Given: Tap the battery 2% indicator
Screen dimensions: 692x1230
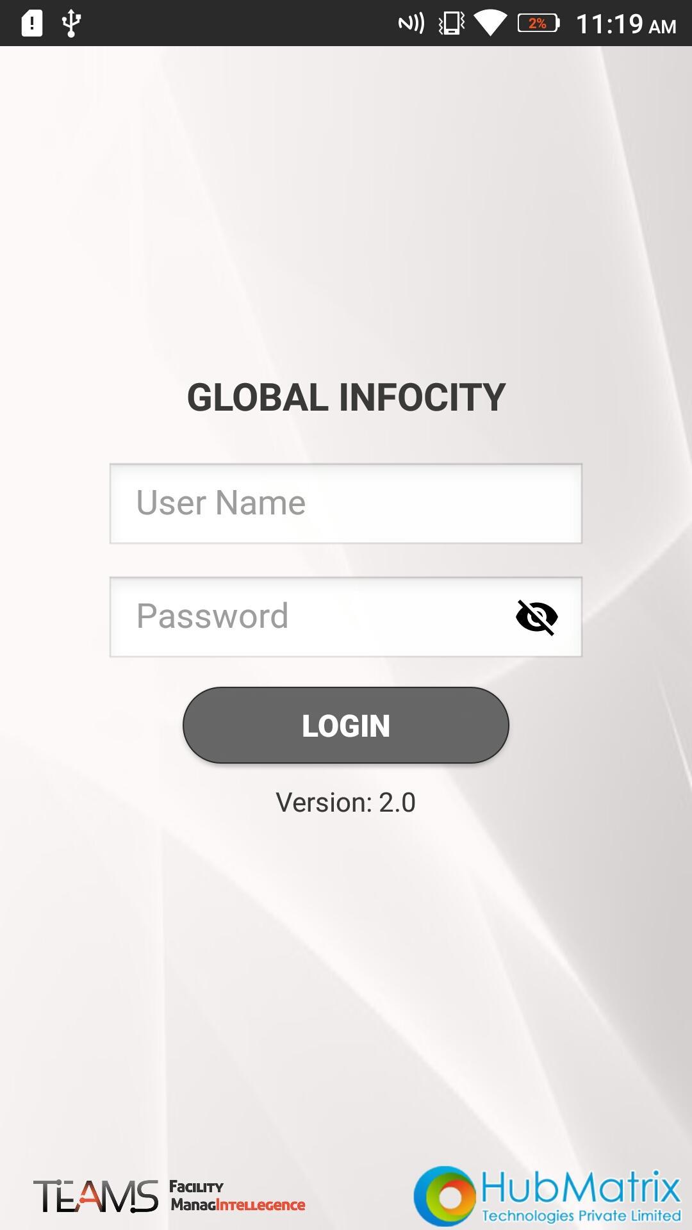Looking at the screenshot, I should click(538, 24).
